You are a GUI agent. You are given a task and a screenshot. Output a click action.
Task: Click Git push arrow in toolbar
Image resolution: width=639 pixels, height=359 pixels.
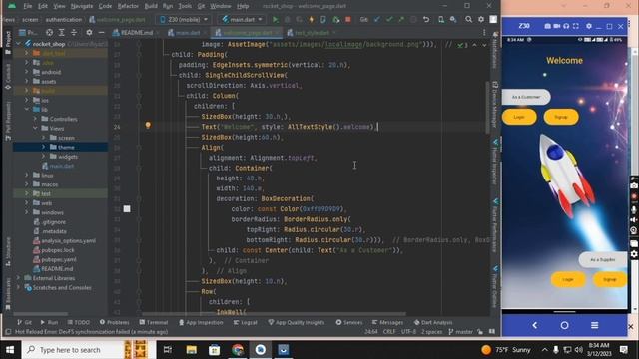[401, 19]
